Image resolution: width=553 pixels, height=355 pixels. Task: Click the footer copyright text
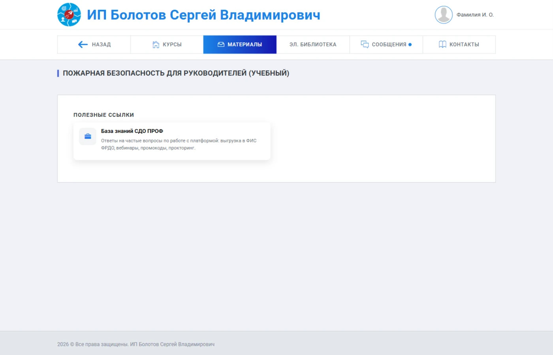[x=136, y=344]
